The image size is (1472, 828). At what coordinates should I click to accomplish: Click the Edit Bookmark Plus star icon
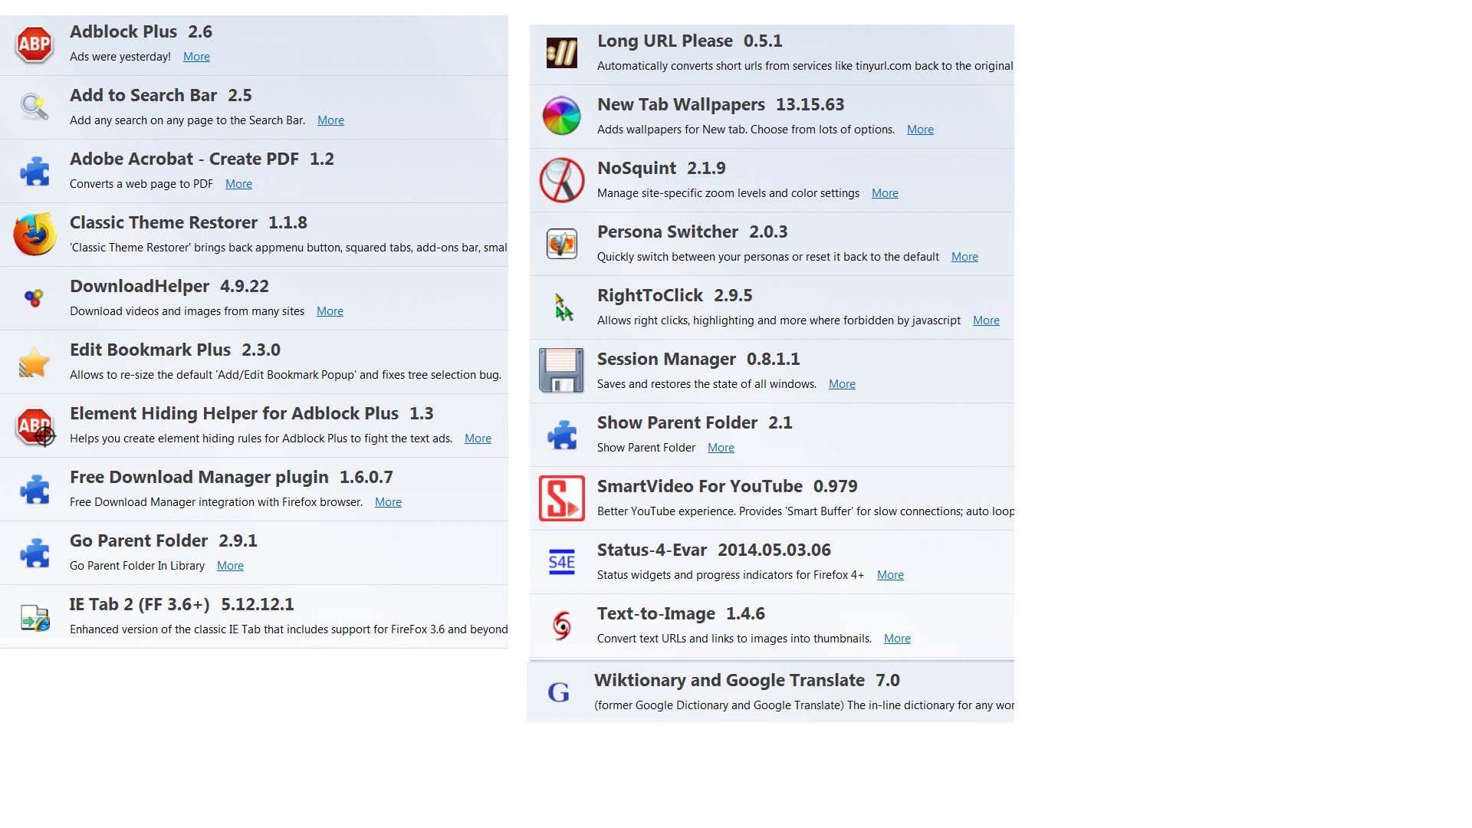click(x=34, y=362)
